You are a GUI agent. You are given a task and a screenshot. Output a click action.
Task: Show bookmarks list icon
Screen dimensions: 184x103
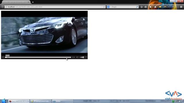(x=146, y=7)
